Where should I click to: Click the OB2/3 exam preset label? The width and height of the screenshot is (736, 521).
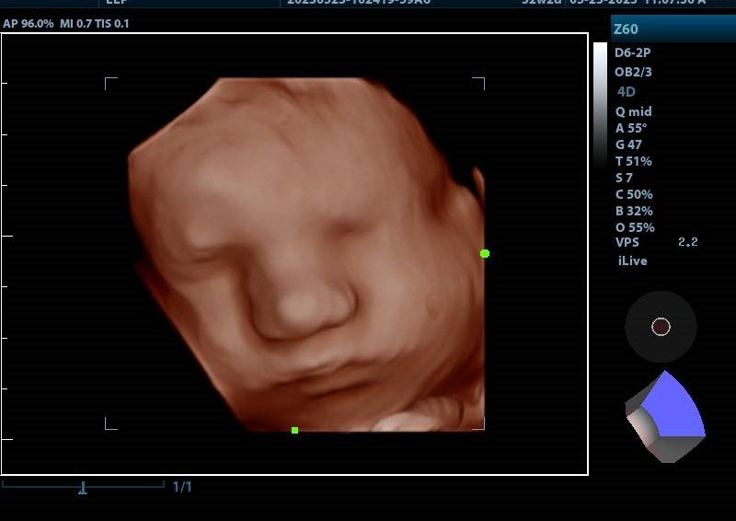click(x=633, y=72)
